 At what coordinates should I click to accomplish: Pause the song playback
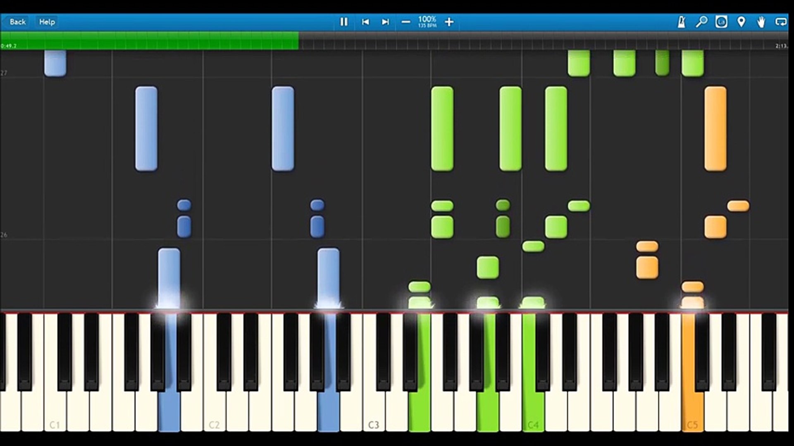click(343, 22)
